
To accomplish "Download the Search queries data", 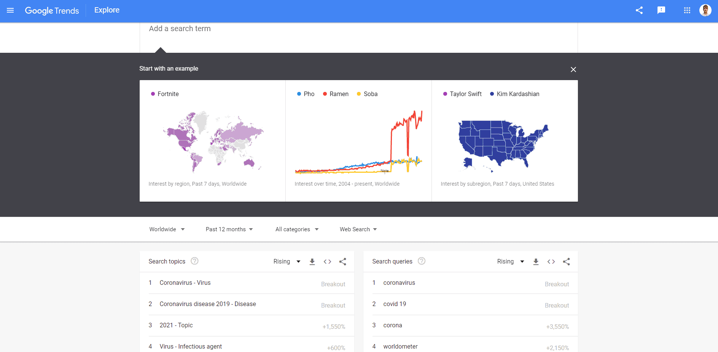I will coord(536,262).
